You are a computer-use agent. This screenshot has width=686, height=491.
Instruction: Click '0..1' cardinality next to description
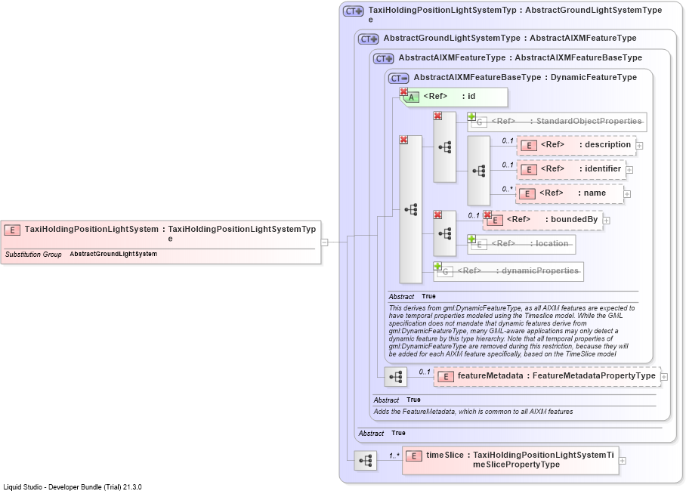[508, 141]
